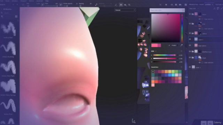Open the HSV color mode dropdown
This screenshot has width=223, height=125.
(x=154, y=51)
